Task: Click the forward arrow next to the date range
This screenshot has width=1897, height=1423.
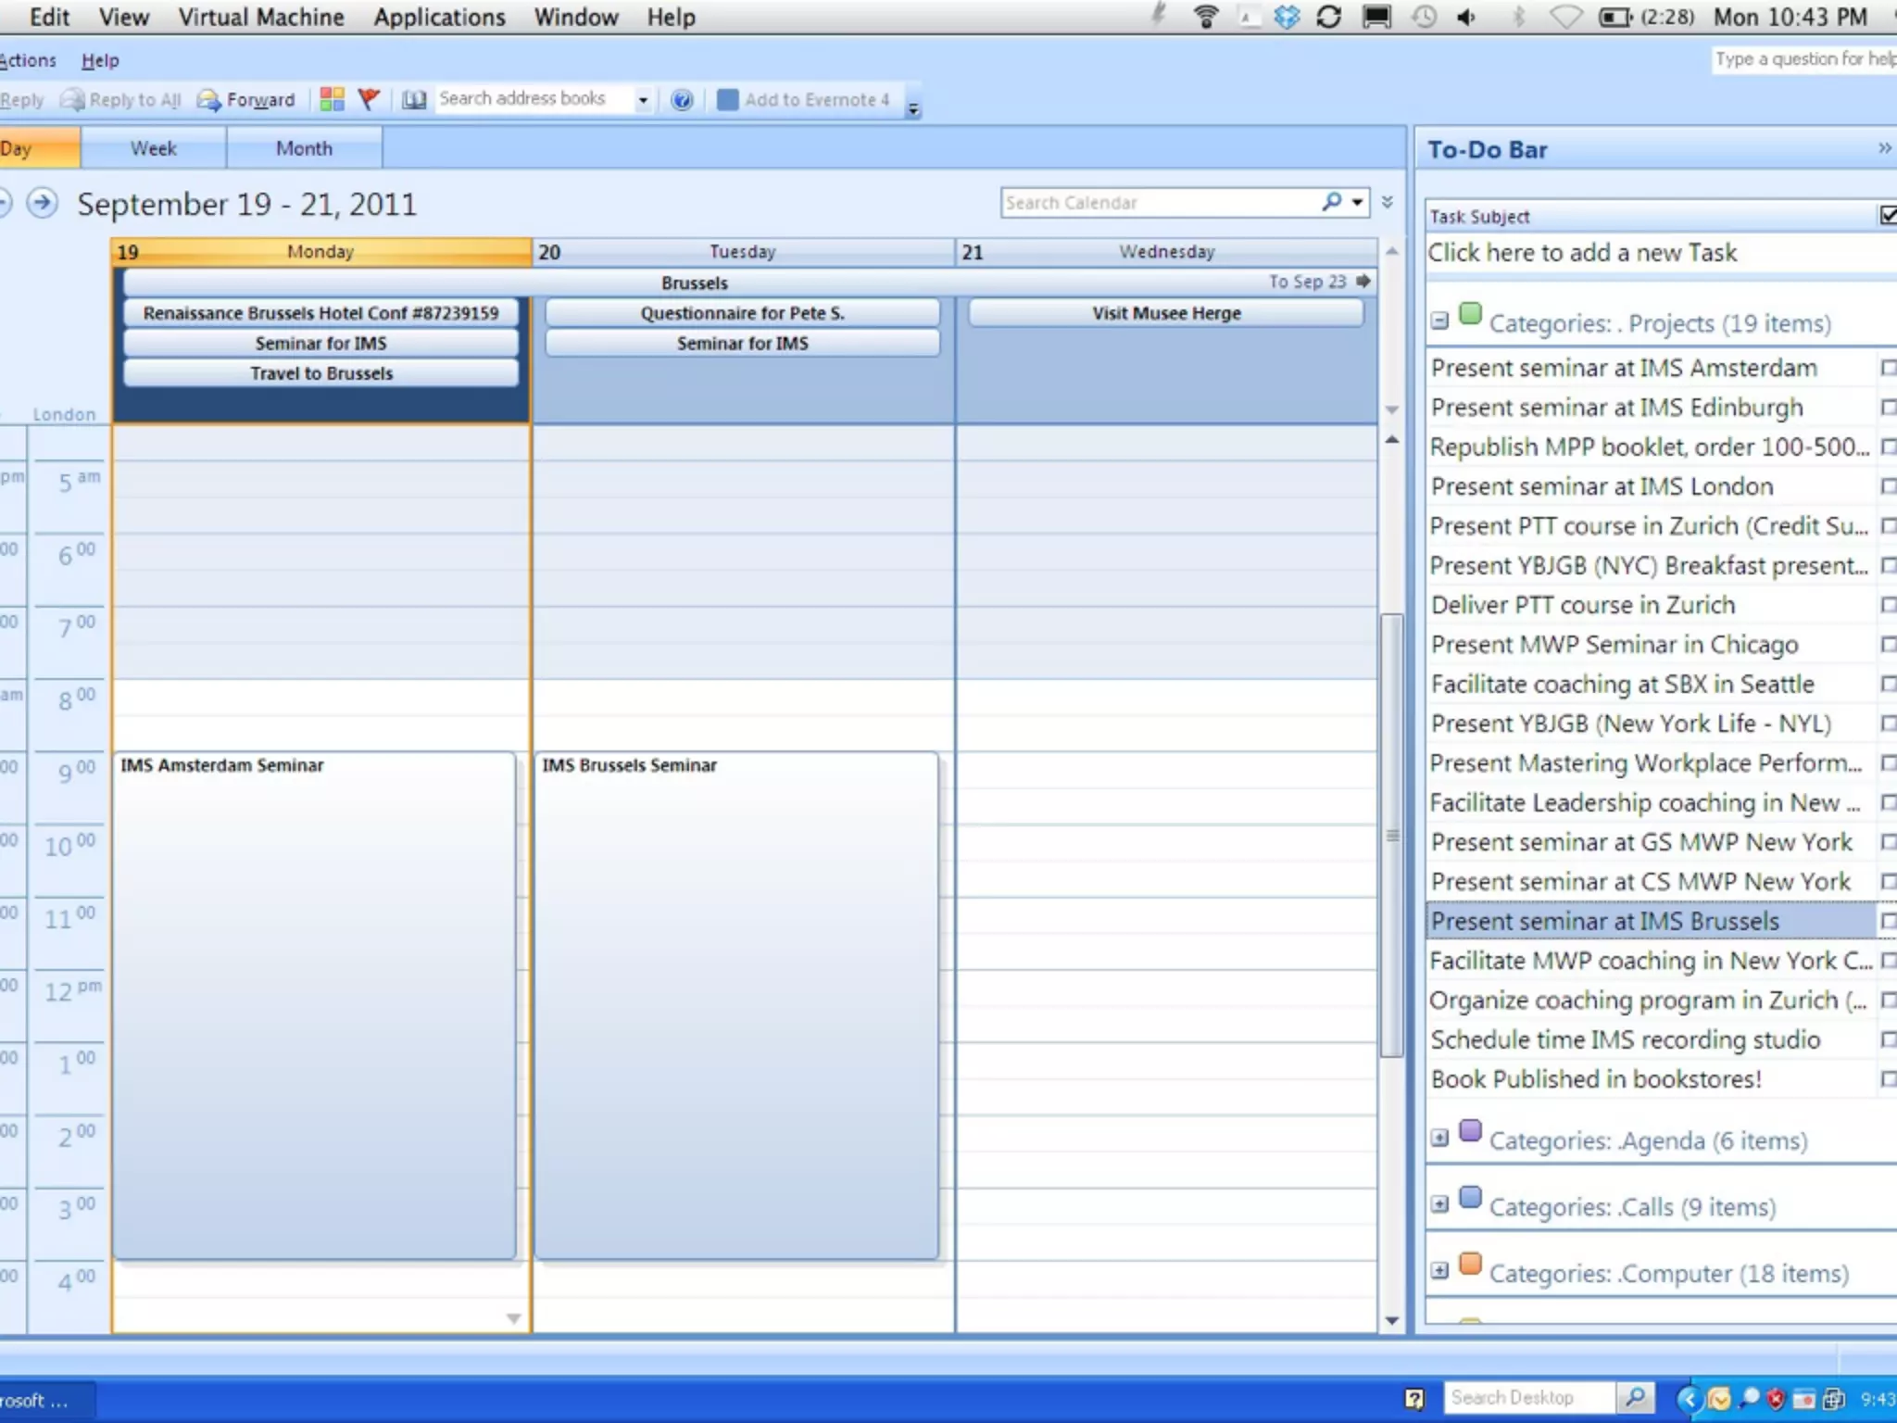Action: tap(42, 203)
